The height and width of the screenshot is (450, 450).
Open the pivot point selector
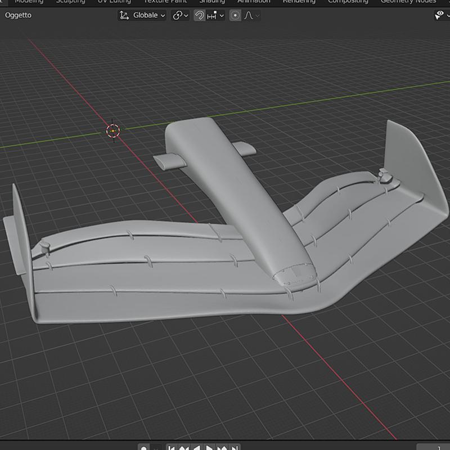pyautogui.click(x=181, y=15)
